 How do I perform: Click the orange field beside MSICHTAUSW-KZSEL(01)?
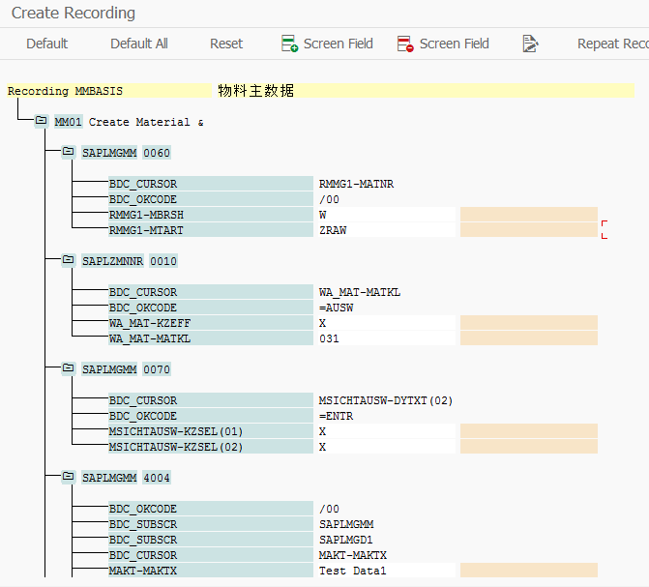(x=528, y=431)
